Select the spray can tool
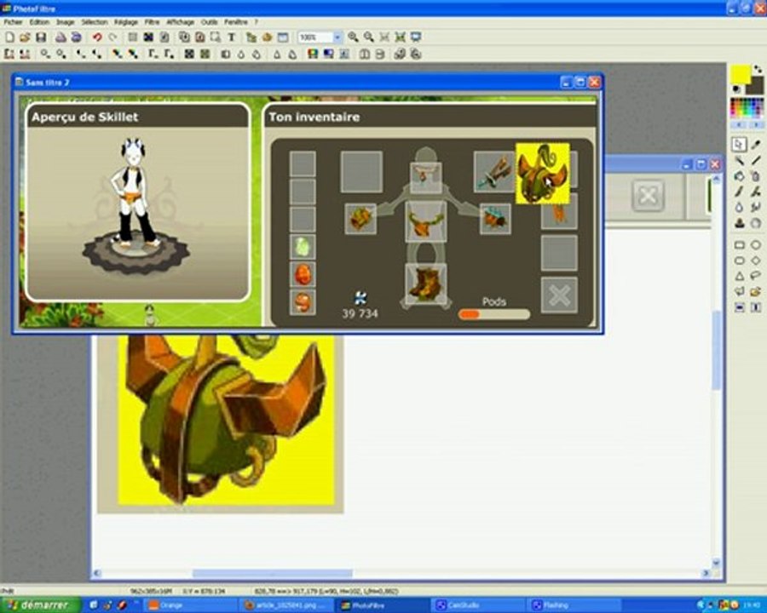Screen dimensions: 767x613 pos(756,176)
